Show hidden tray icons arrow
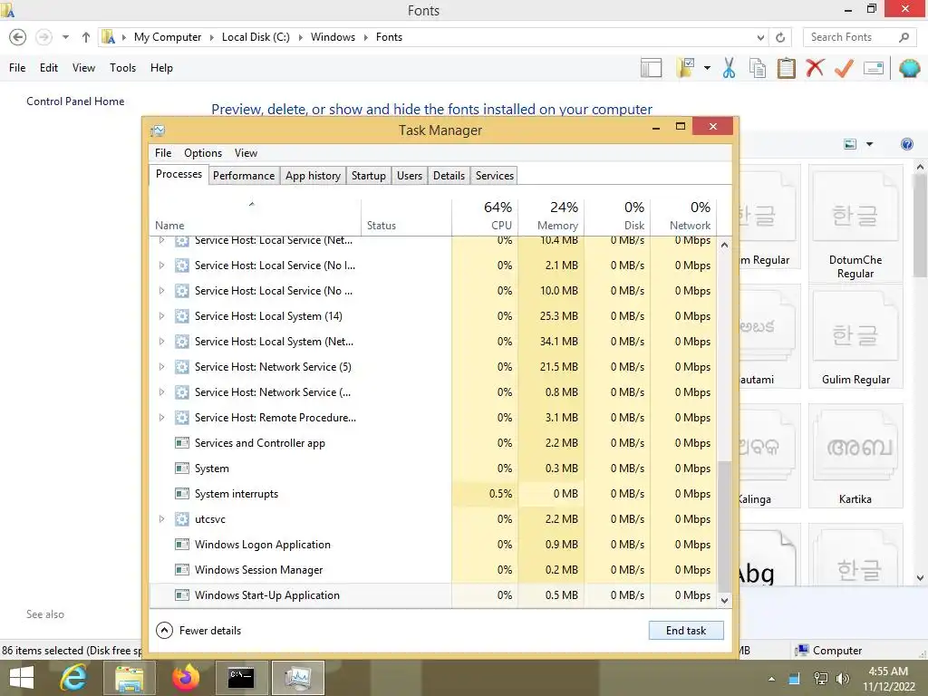This screenshot has height=696, width=928. pyautogui.click(x=771, y=679)
